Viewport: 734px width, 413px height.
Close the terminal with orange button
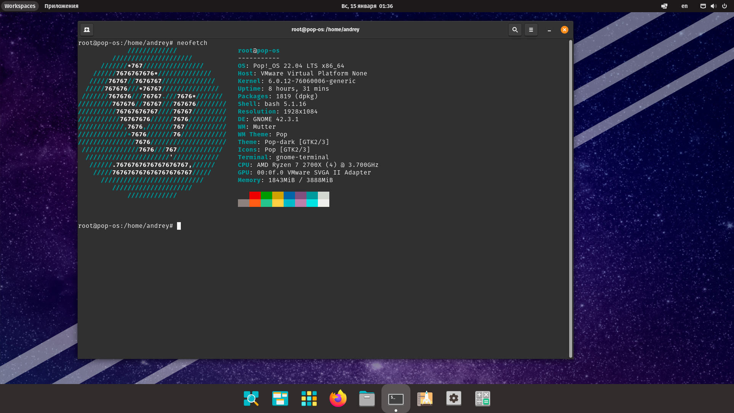[x=564, y=30]
